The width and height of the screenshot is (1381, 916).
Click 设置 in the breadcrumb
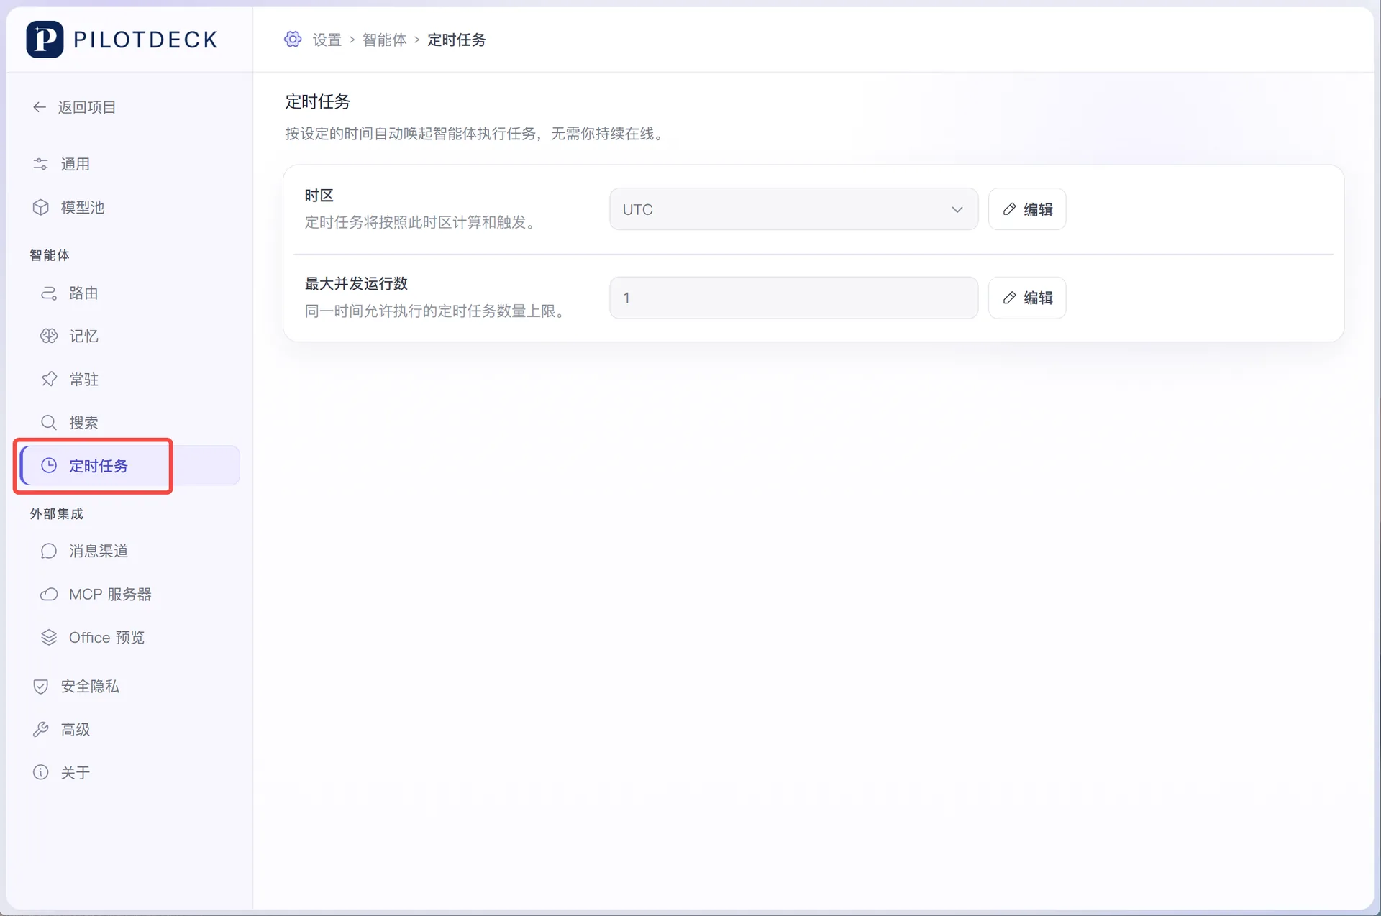(327, 40)
